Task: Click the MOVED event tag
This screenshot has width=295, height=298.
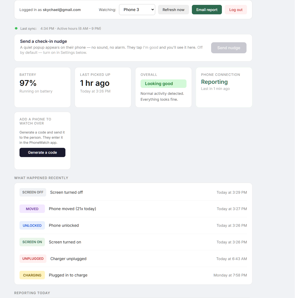Action: pos(32,209)
